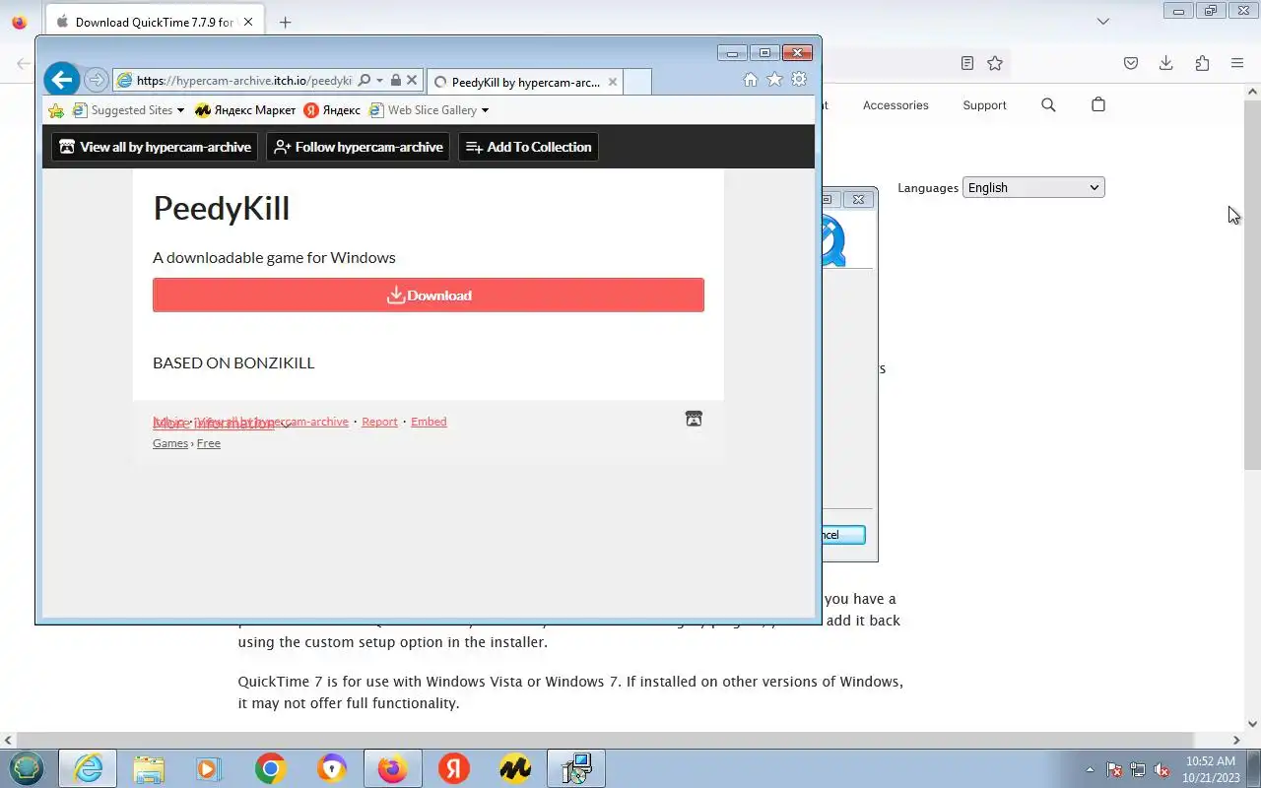Screen dimensions: 1261x788
Task: Click the purple key app in taskbar
Action: click(332, 768)
